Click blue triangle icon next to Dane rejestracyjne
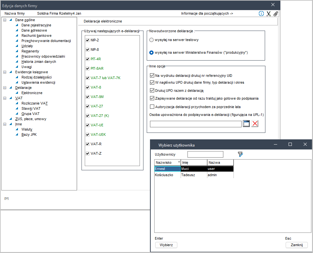Screen dimensions: 313x253 point(17,25)
